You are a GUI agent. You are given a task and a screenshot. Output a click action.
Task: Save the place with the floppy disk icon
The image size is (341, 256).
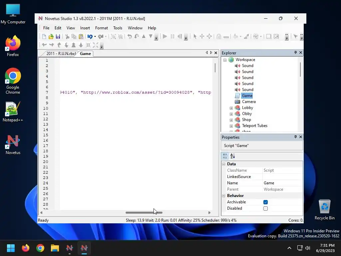click(x=58, y=37)
